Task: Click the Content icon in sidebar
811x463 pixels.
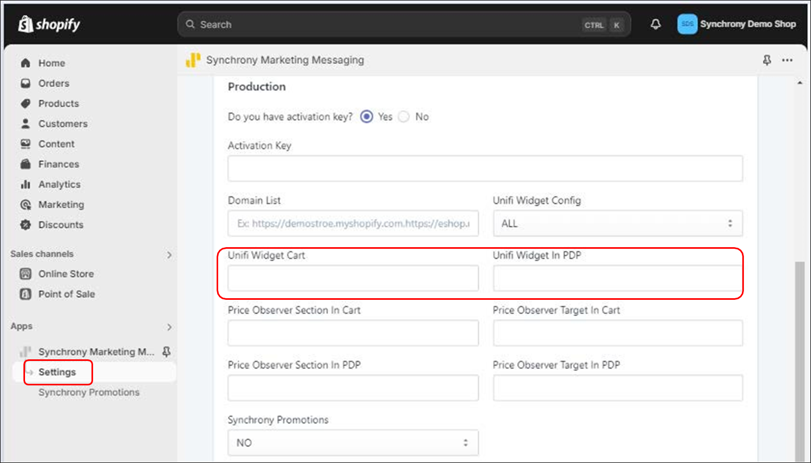Action: tap(26, 144)
